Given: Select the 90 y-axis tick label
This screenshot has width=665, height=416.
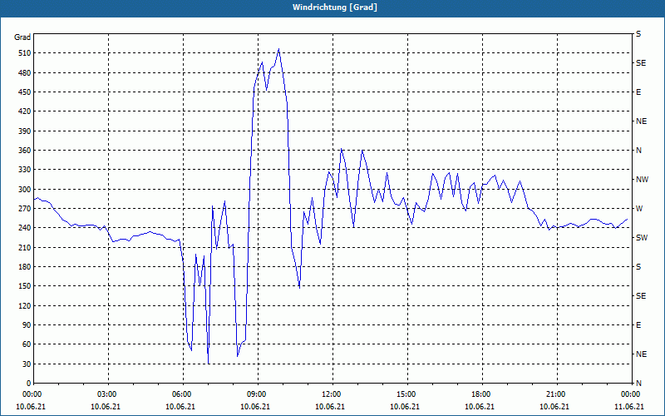Looking at the screenshot, I should [26, 325].
